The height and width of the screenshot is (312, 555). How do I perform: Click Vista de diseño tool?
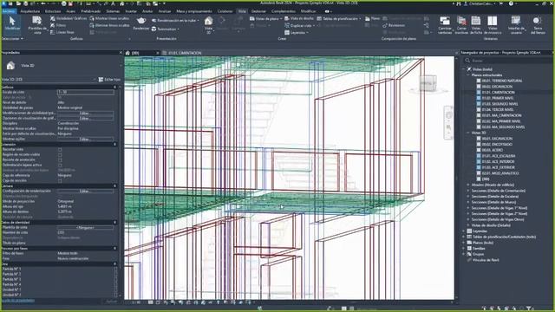pos(299,18)
